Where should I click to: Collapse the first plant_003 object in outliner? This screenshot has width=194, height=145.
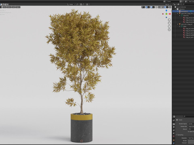click(x=177, y=13)
